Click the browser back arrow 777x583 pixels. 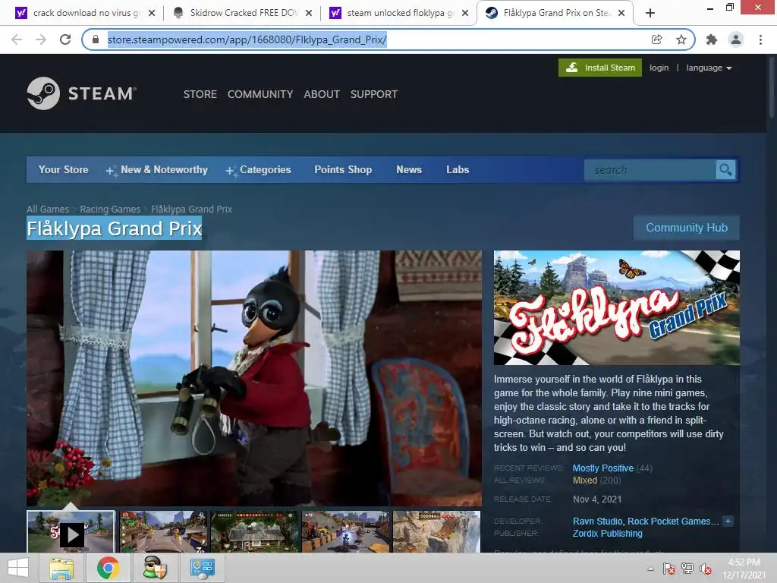pyautogui.click(x=17, y=39)
